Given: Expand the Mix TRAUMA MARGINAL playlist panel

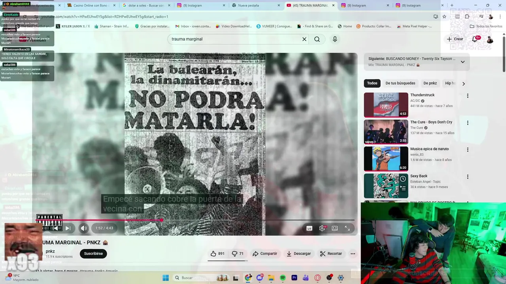Looking at the screenshot, I should (x=463, y=62).
